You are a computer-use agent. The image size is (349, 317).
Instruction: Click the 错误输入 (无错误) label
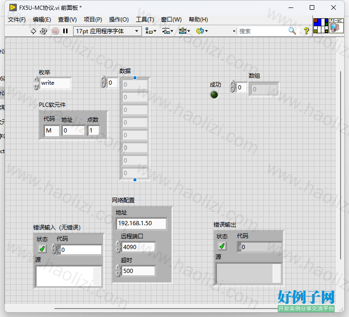tap(57, 228)
